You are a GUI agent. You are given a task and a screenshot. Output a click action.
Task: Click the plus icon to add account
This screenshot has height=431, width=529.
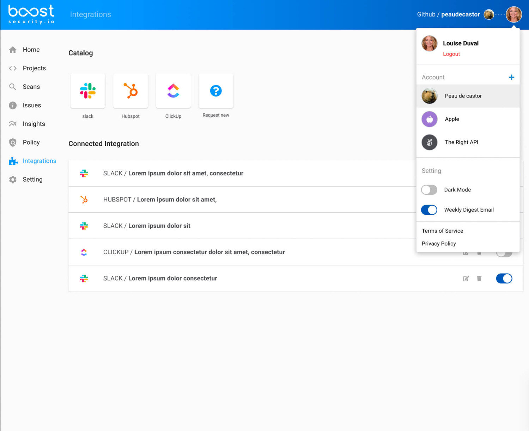point(511,77)
